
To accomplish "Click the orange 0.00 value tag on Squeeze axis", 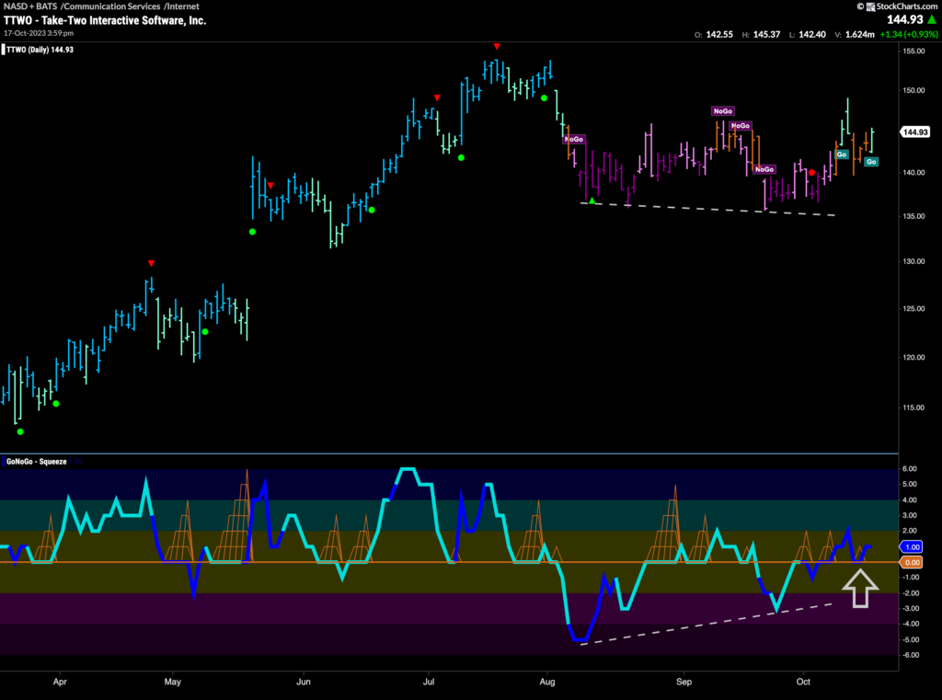I will pyautogui.click(x=913, y=561).
